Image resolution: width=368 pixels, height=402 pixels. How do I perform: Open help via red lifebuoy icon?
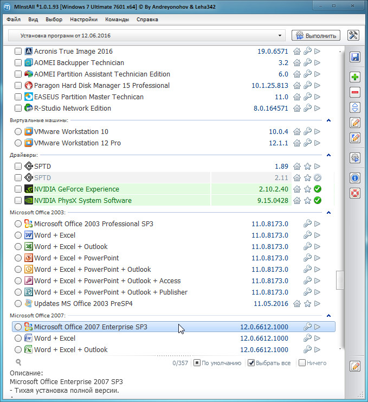click(x=355, y=193)
